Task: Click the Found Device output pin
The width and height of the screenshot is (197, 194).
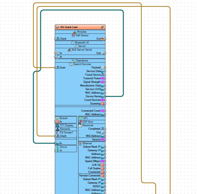Action: pos(105,75)
